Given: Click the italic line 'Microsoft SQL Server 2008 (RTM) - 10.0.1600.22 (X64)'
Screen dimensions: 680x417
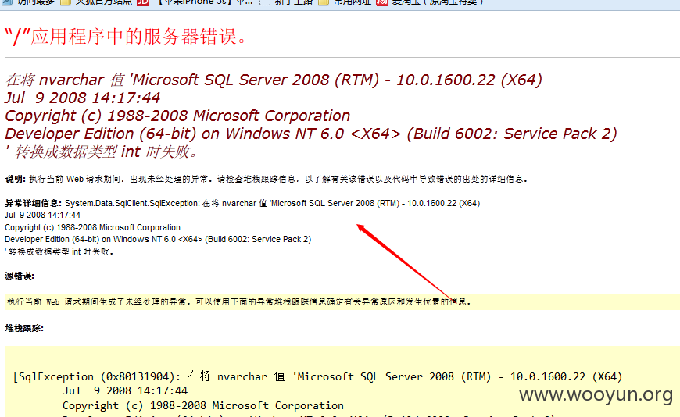Looking at the screenshot, I should tap(274, 80).
